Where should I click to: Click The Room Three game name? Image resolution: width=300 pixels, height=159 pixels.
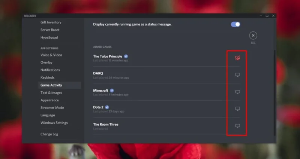click(106, 125)
